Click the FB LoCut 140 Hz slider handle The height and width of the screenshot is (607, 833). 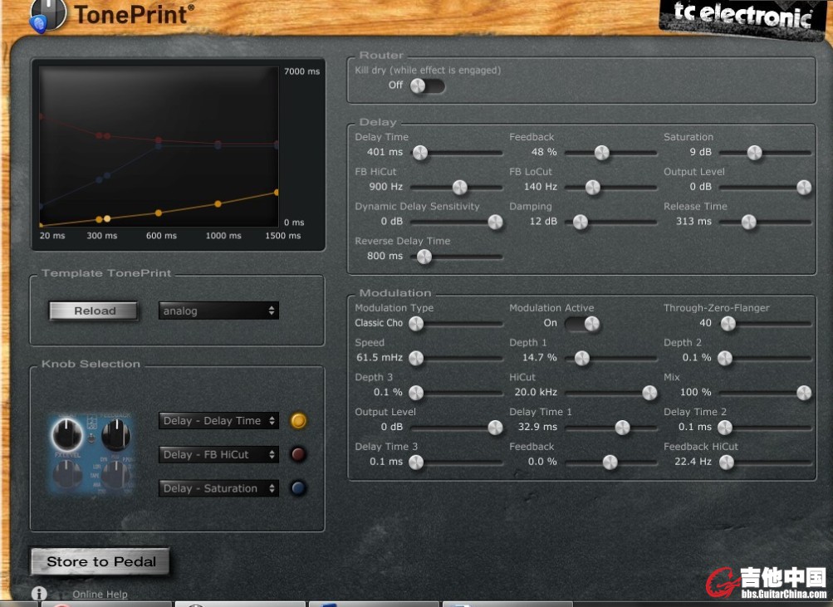coord(593,188)
